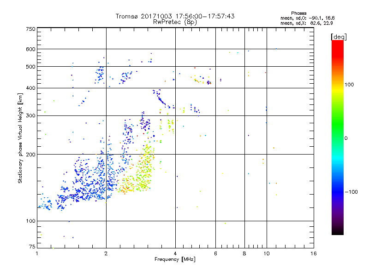This screenshot has width=369, height=276.
Task: Click the colorbar tick label '100'
Action: click(349, 85)
